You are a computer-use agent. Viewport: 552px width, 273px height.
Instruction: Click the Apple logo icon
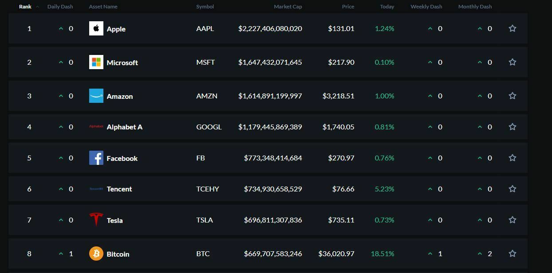click(x=96, y=28)
